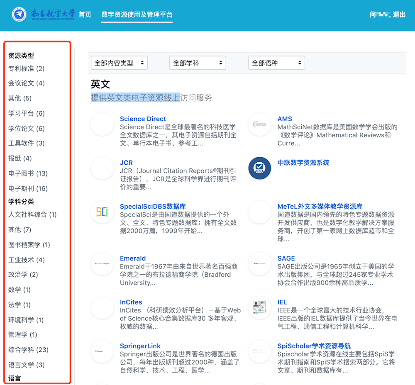The height and width of the screenshot is (385, 415).
Task: Filter by 会议论文 (4)
Action: click(x=27, y=83)
